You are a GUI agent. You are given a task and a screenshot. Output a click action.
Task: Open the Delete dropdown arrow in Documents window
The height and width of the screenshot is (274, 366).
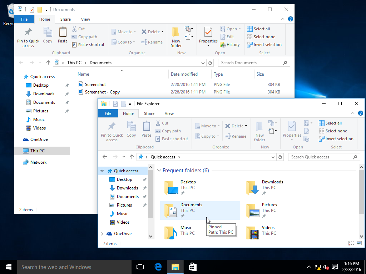163,32
